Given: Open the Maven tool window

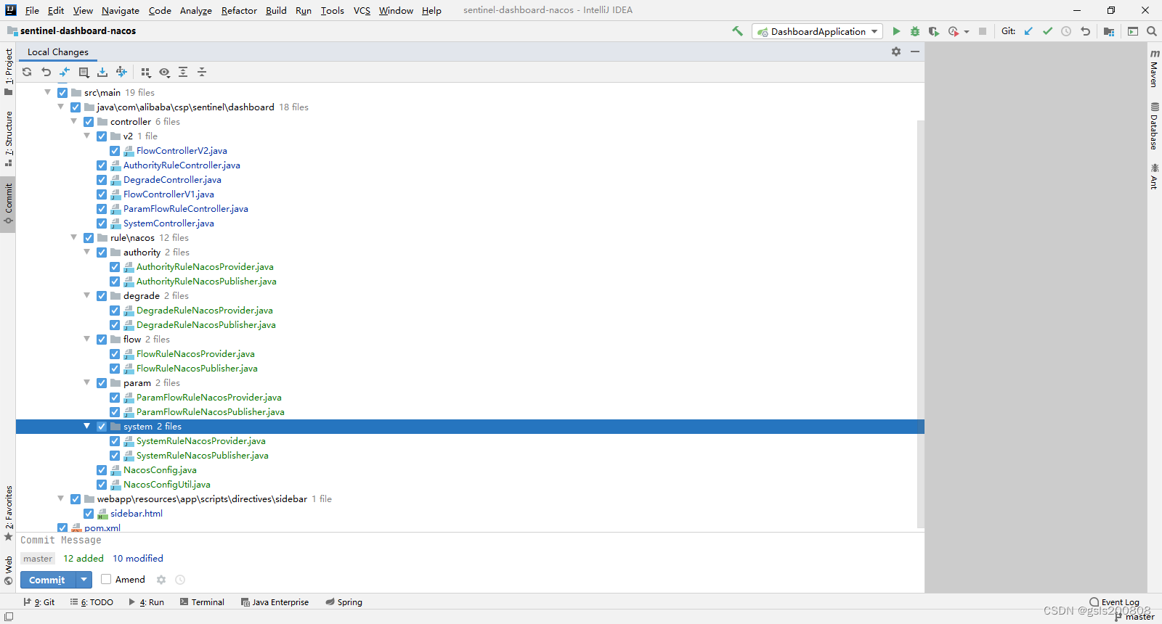Looking at the screenshot, I should (1154, 68).
